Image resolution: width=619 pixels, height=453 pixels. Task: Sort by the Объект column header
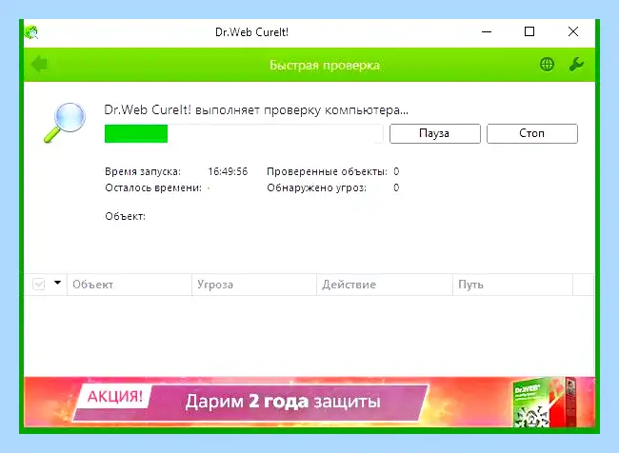[130, 285]
